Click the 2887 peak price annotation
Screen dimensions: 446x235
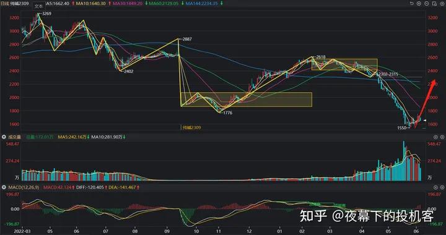click(x=187, y=39)
